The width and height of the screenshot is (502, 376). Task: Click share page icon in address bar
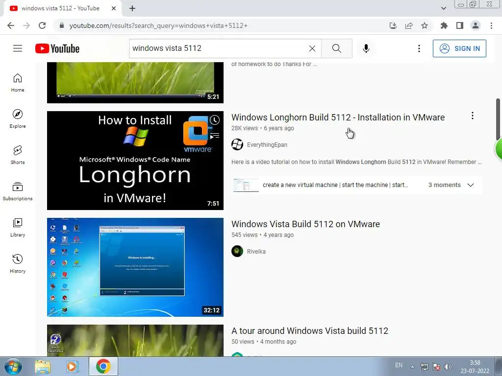409,25
